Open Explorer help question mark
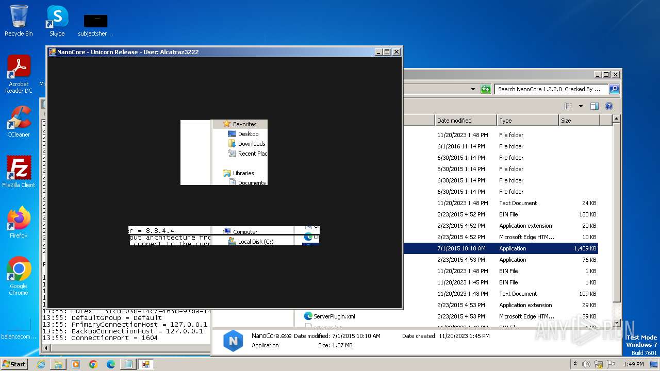Screen dimensions: 660x371 (x=608, y=106)
